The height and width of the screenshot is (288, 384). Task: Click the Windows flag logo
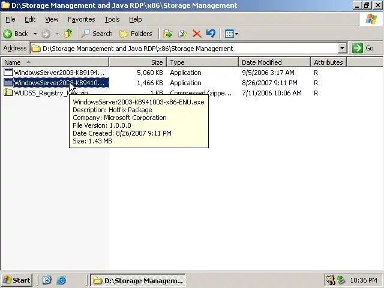coord(371,19)
